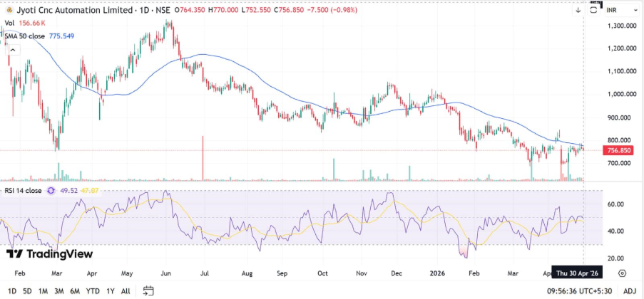
Task: Select the SMA 50 close indicator legend
Action: (25, 35)
